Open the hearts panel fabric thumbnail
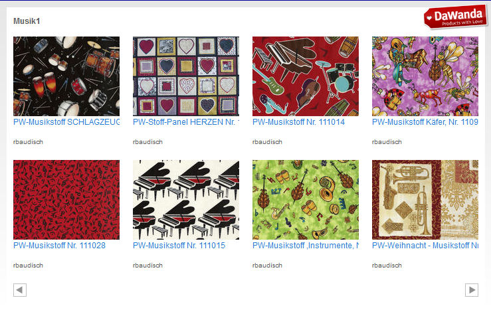The image size is (491, 310). click(186, 76)
